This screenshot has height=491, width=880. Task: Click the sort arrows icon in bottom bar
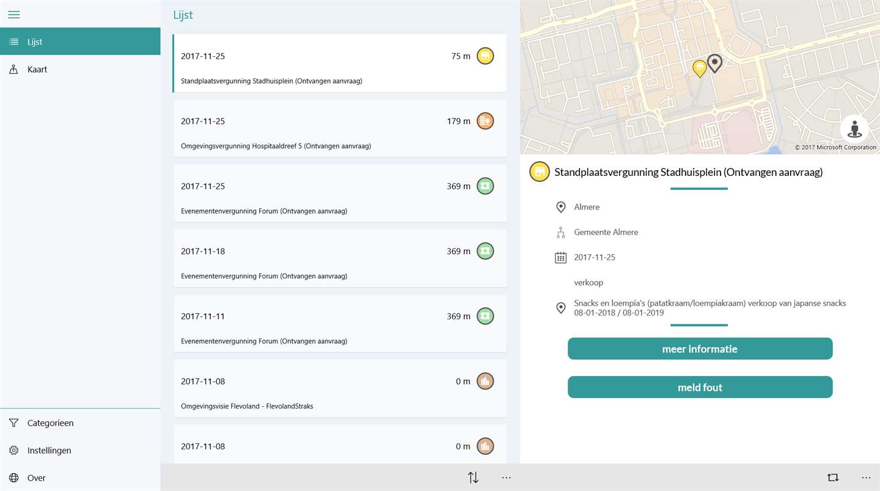coord(473,478)
